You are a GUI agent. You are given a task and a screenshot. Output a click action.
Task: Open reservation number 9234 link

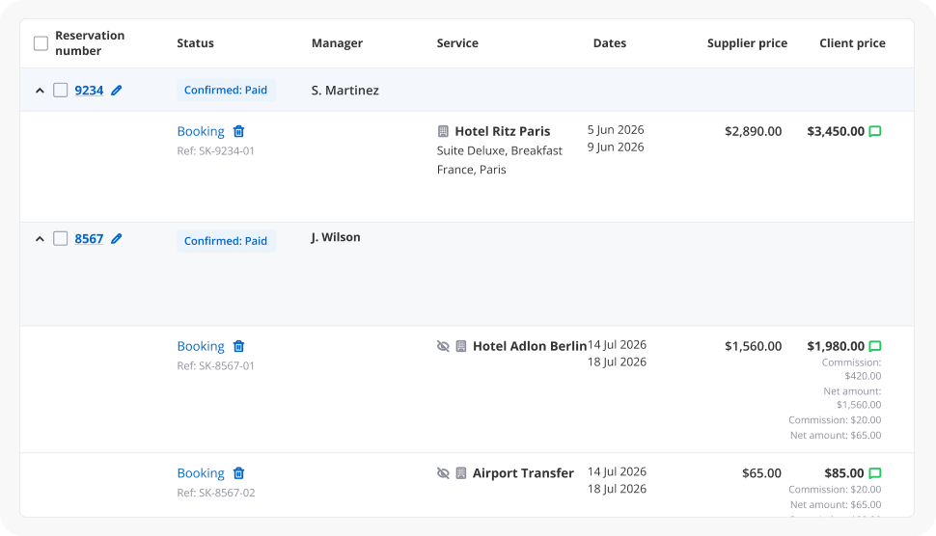tap(89, 90)
